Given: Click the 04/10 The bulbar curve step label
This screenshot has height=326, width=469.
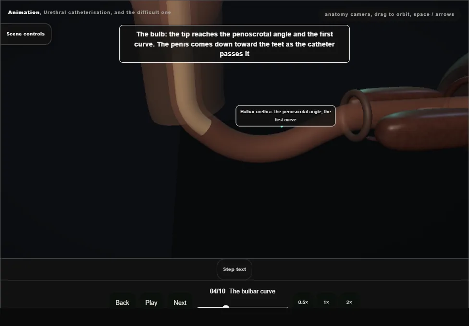Looking at the screenshot, I should point(243,291).
